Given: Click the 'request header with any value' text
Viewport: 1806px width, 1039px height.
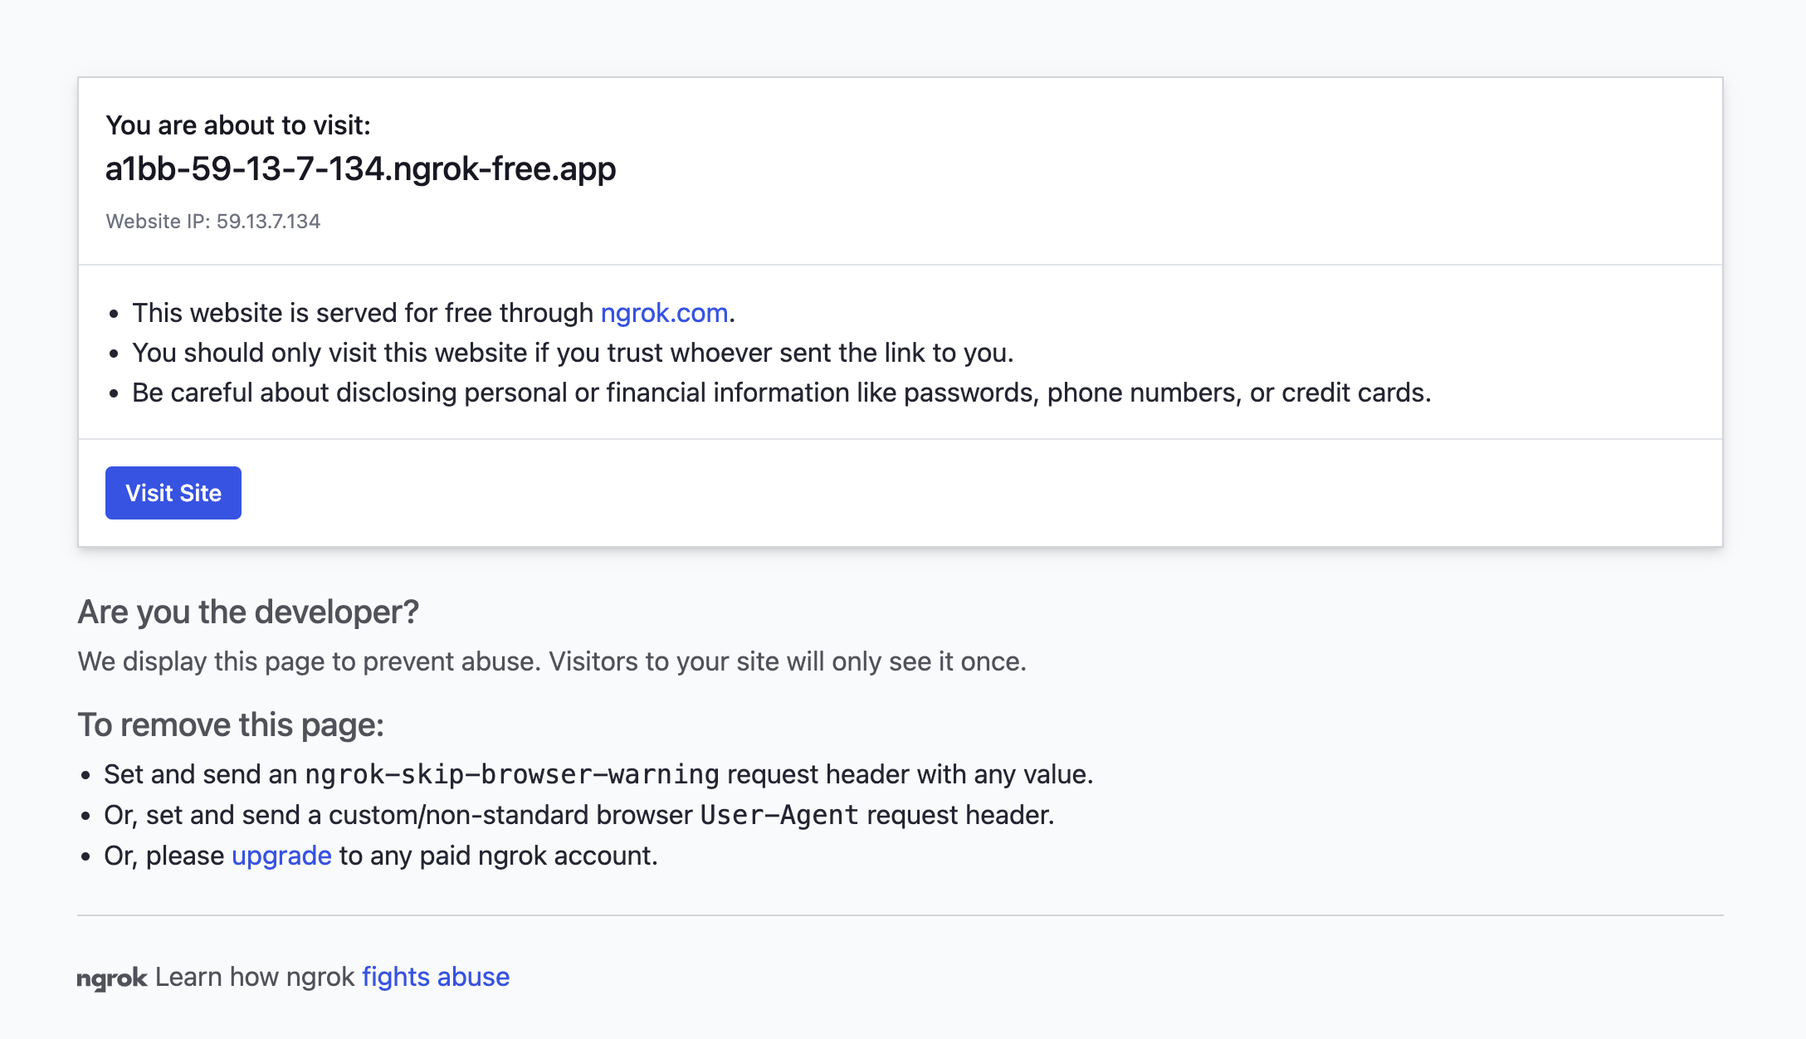Looking at the screenshot, I should point(910,774).
